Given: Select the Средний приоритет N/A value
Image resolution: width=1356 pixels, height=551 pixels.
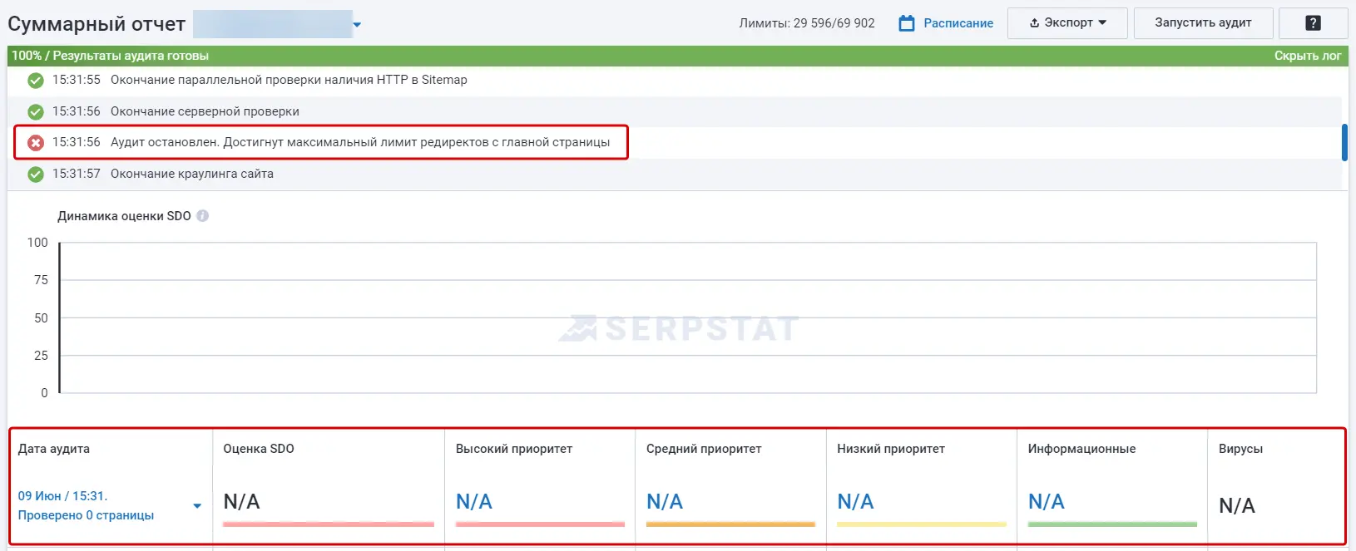Looking at the screenshot, I should (x=664, y=502).
